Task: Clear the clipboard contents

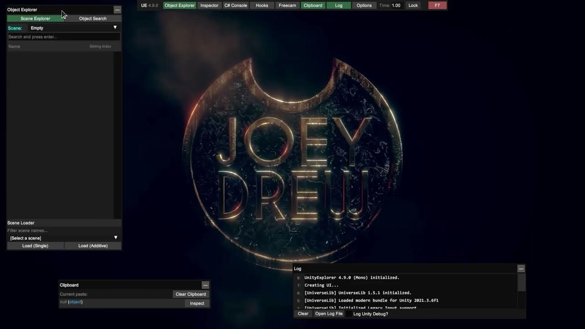Action: pyautogui.click(x=191, y=294)
